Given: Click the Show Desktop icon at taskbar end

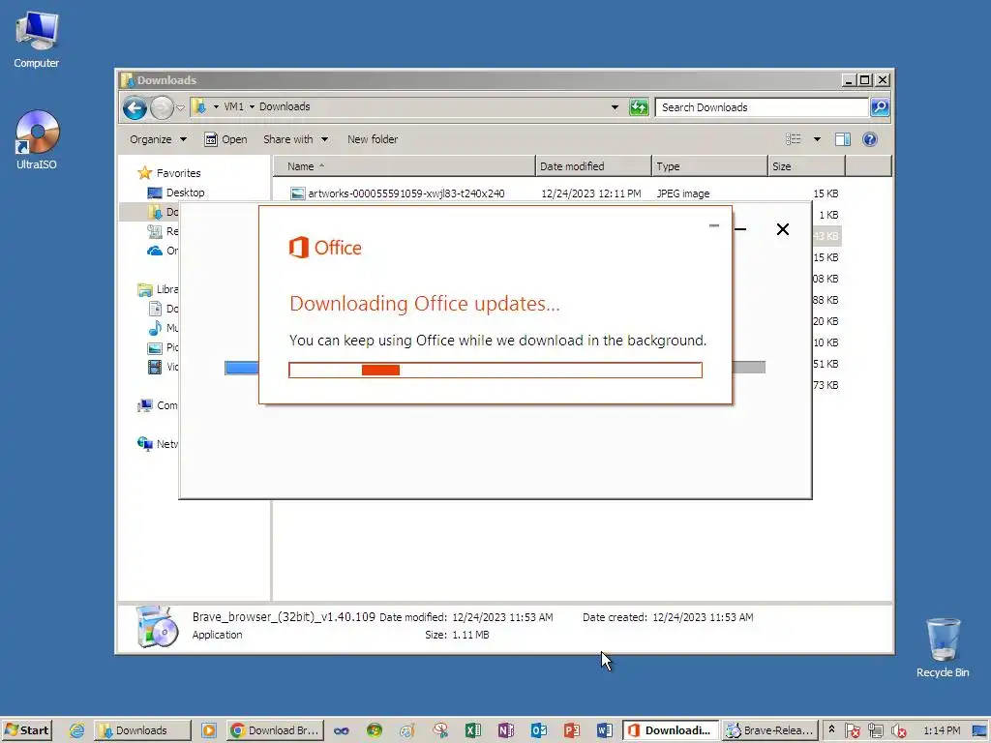Looking at the screenshot, I should coord(979,730).
